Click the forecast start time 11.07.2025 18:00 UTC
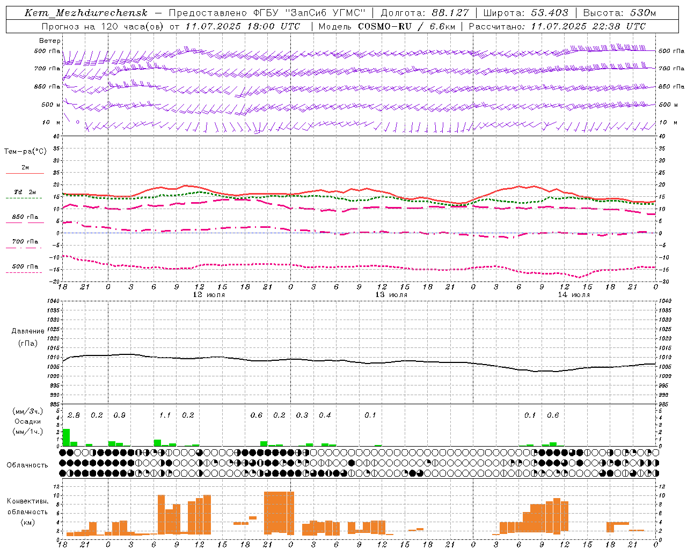The image size is (687, 549). (x=243, y=26)
